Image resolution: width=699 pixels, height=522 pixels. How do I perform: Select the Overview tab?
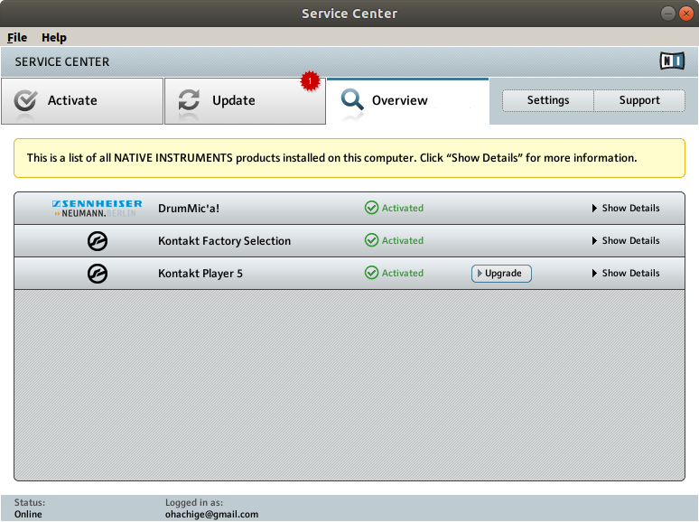pyautogui.click(x=408, y=101)
